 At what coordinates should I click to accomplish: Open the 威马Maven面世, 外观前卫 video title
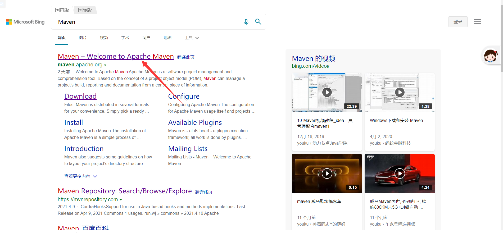pos(398,204)
